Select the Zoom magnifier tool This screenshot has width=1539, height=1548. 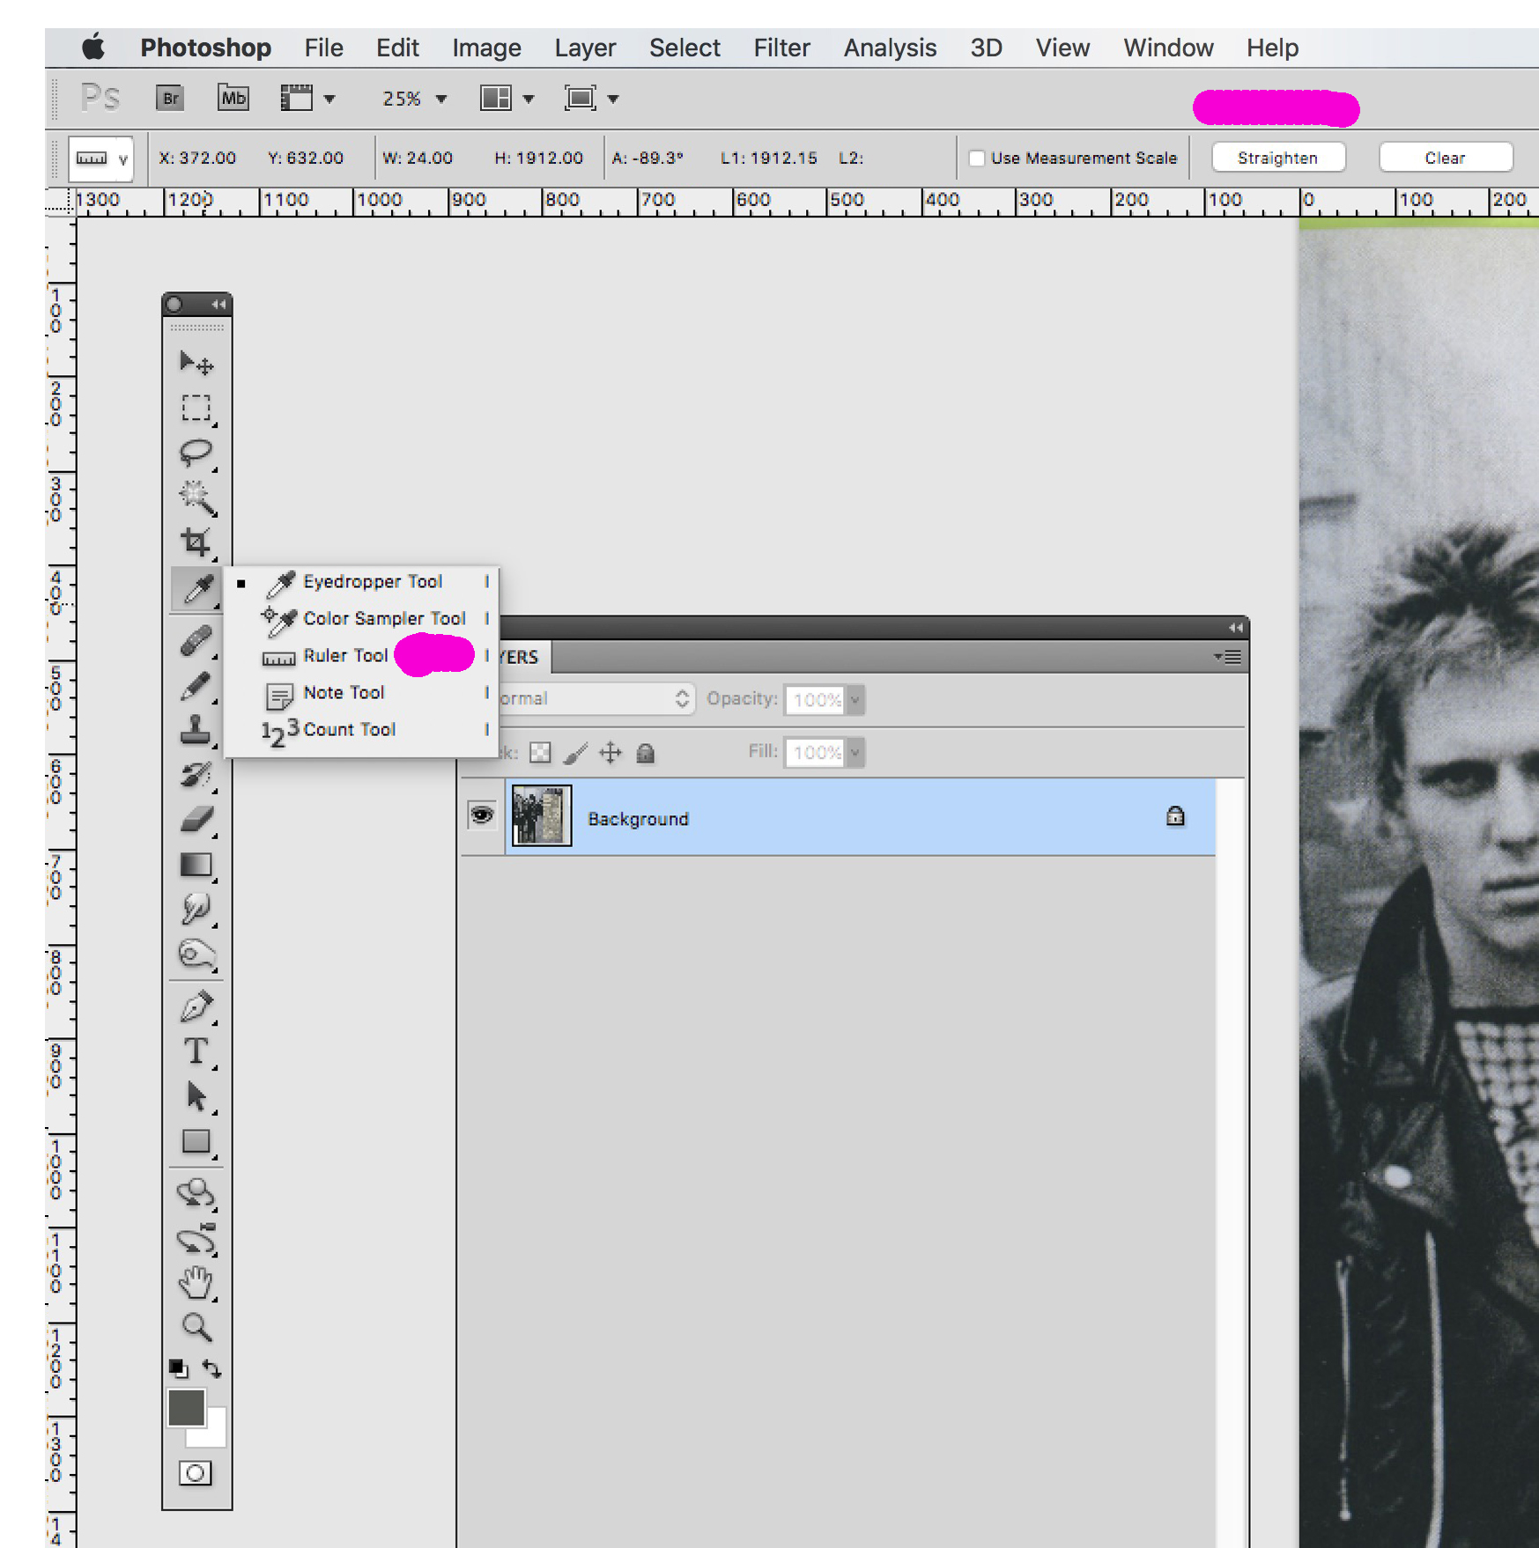coord(196,1326)
